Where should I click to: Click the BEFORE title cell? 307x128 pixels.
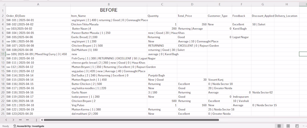tap(109, 10)
